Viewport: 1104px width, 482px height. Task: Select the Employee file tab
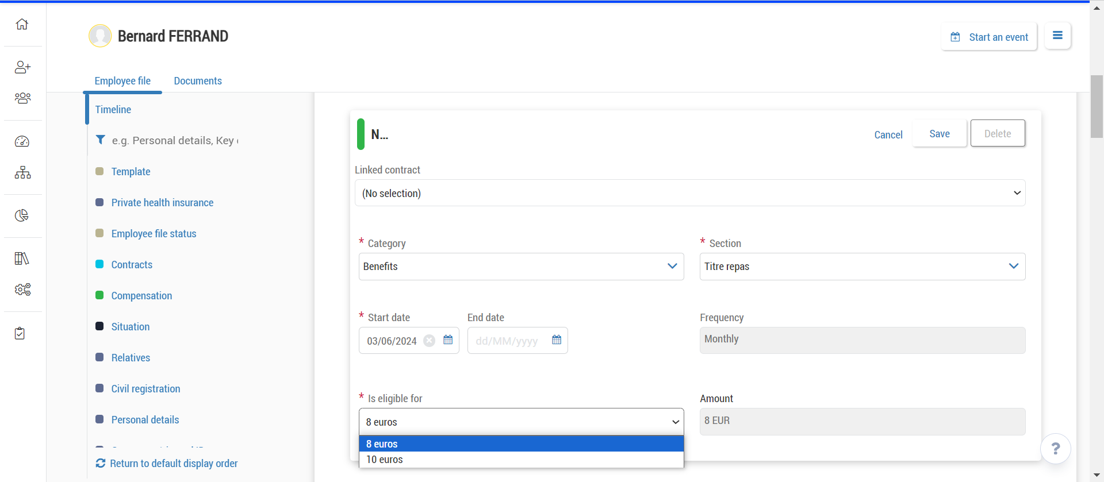(122, 81)
